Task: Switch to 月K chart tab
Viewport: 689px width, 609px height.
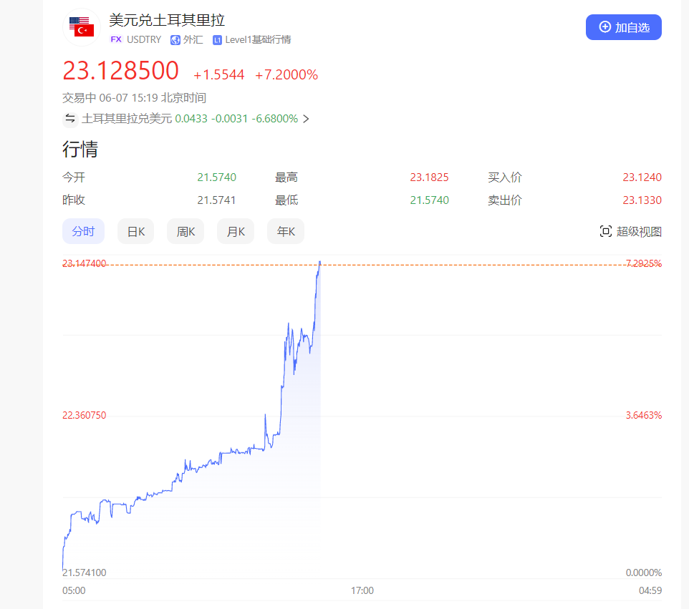Action: [236, 231]
